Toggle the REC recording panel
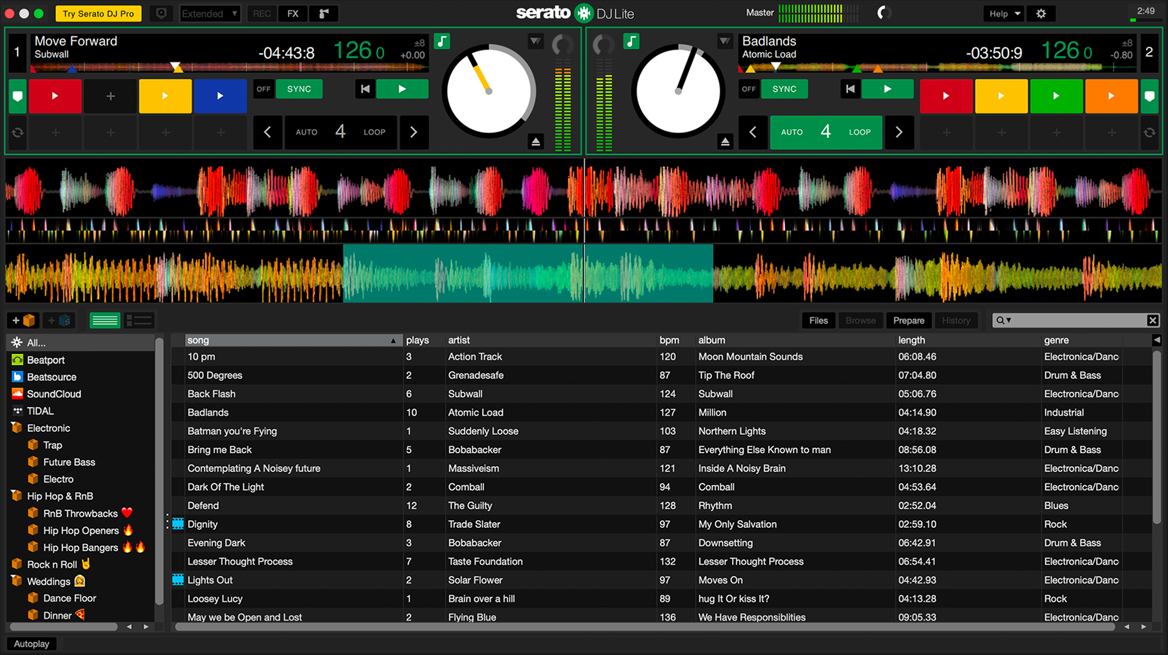The width and height of the screenshot is (1168, 655). click(x=262, y=14)
